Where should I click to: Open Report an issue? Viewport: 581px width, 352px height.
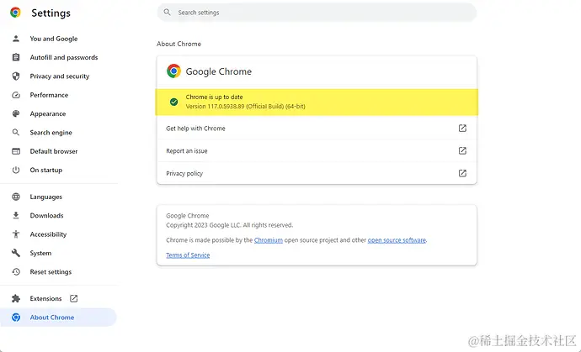(317, 151)
